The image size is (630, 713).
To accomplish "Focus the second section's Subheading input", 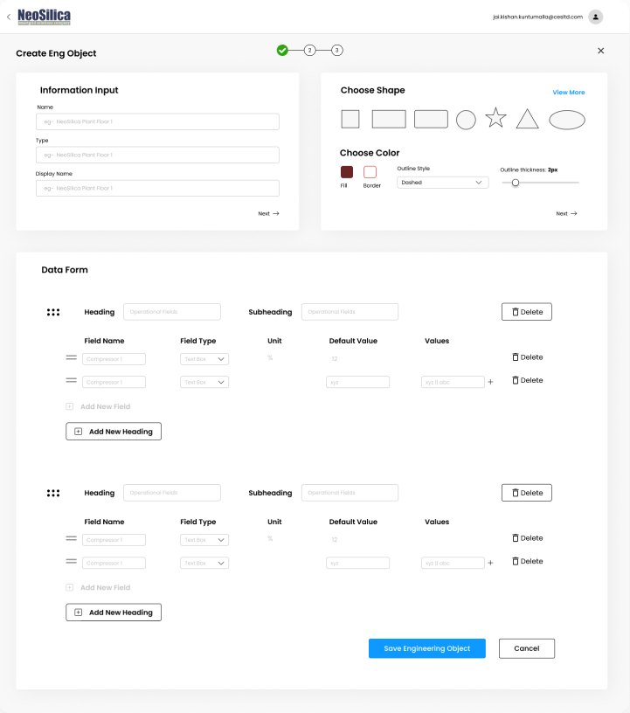I will point(350,493).
